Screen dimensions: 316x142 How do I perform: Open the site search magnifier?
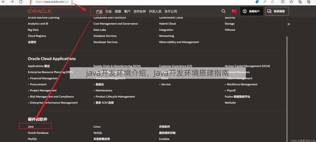(223, 11)
